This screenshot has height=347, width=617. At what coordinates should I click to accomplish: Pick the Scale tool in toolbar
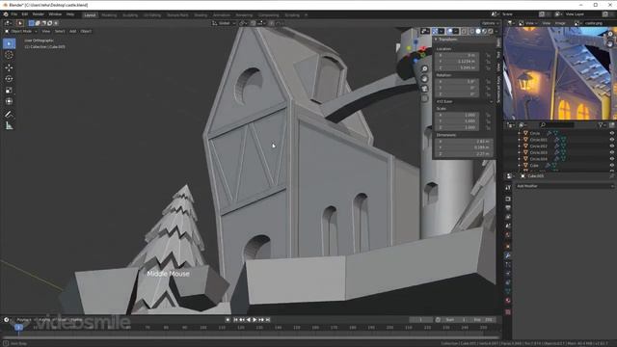pyautogui.click(x=9, y=90)
